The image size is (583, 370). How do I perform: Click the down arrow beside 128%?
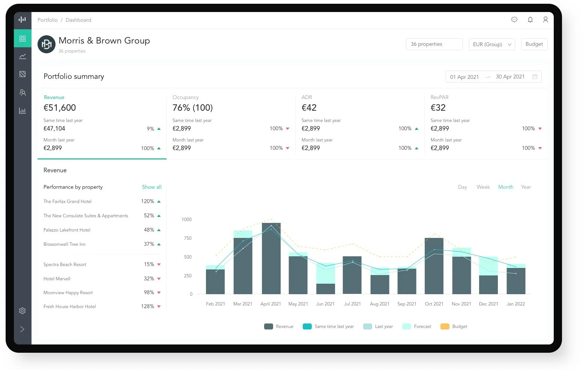159,307
